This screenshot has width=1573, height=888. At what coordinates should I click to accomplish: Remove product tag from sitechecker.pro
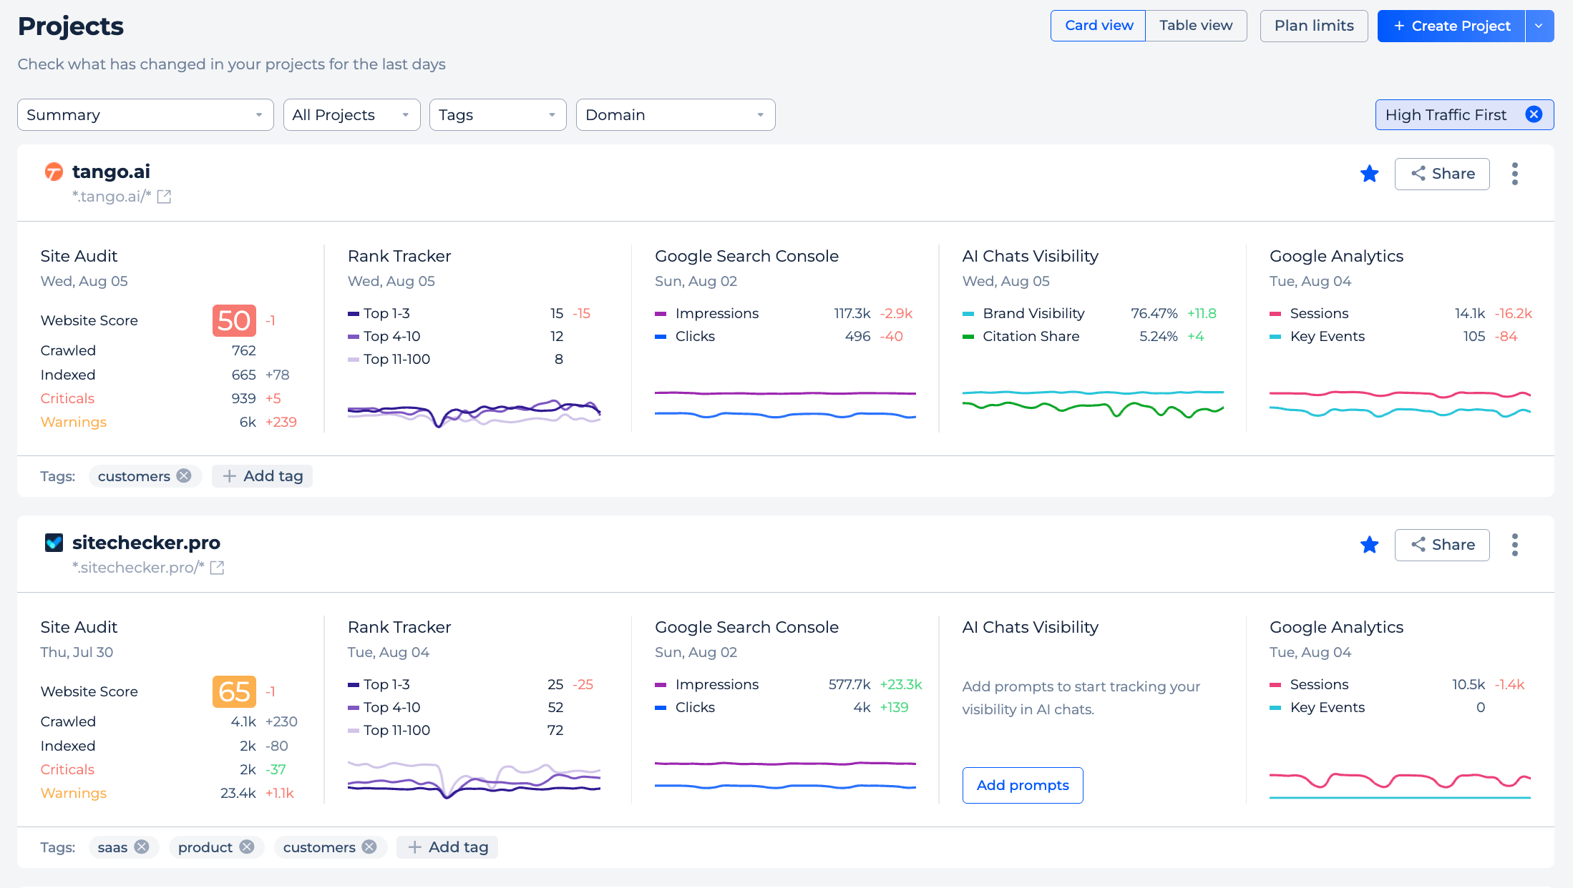tap(247, 847)
